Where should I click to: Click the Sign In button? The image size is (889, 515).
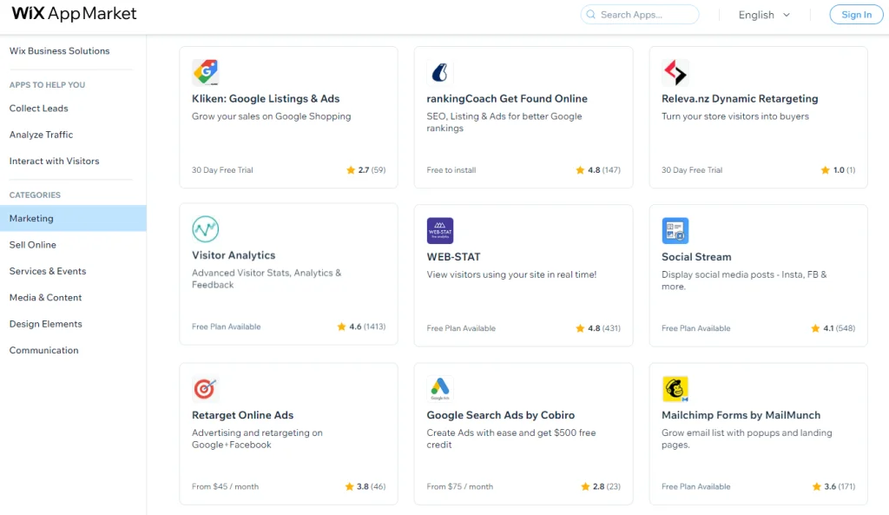click(856, 15)
